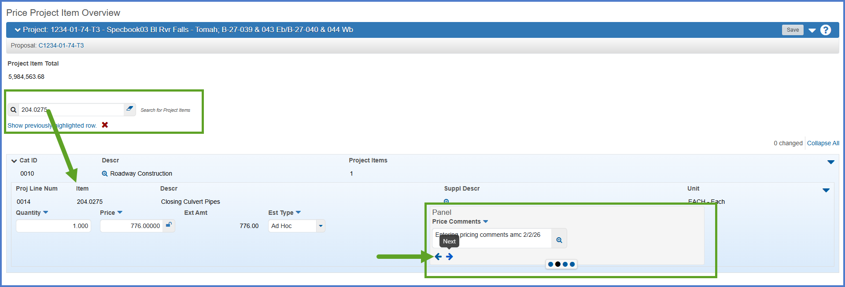Click Collapse All link
845x287 pixels.
click(x=823, y=143)
